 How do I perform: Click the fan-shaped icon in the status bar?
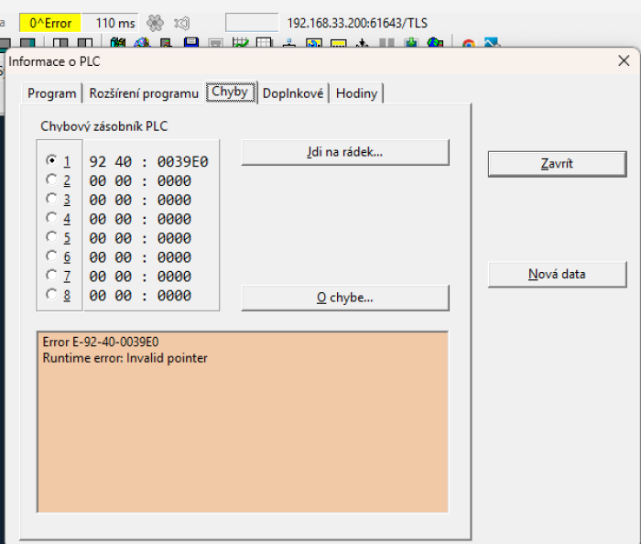(x=156, y=23)
